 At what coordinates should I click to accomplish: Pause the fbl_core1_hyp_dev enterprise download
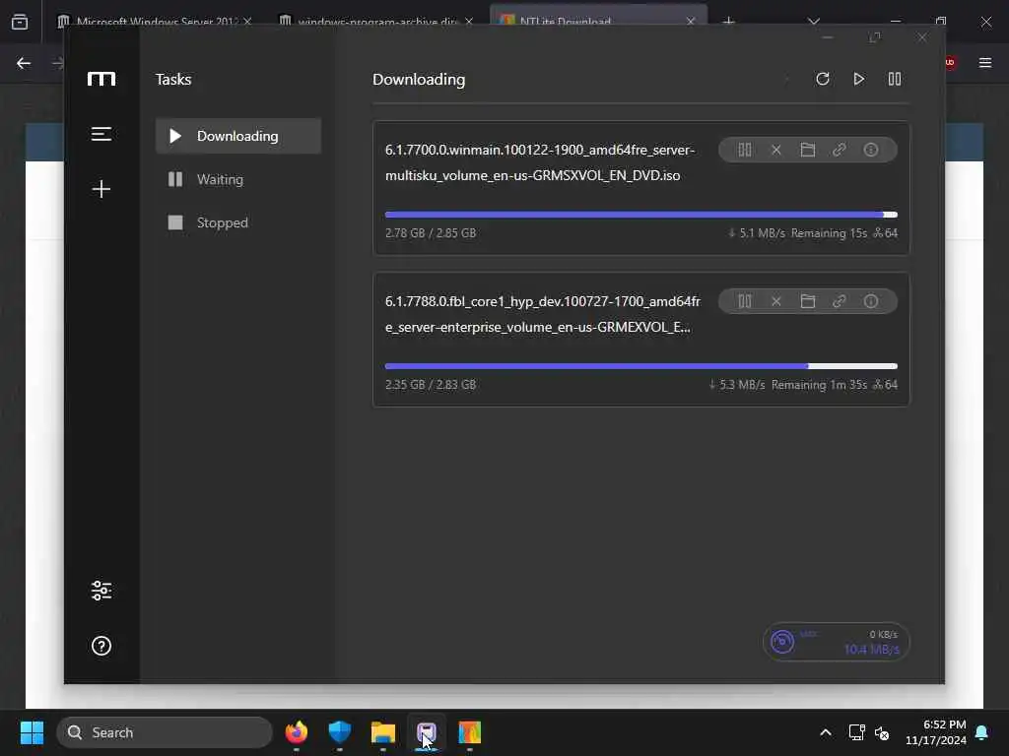745,301
